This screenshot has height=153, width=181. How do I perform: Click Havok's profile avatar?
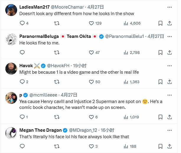(x=11, y=69)
